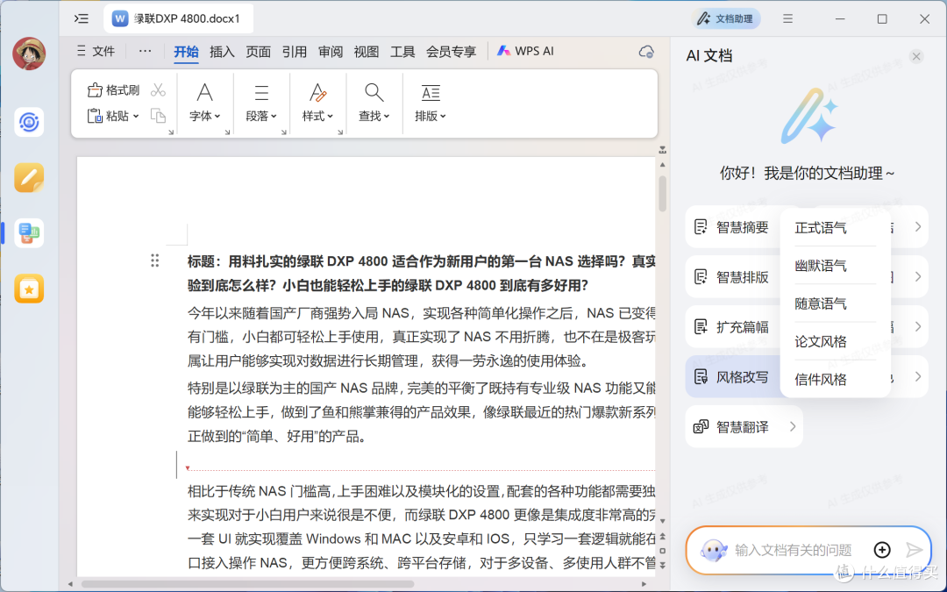Open the Font tool icon
947x592 pixels.
click(x=204, y=92)
